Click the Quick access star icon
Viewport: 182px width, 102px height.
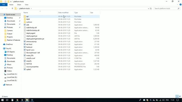click(4, 14)
